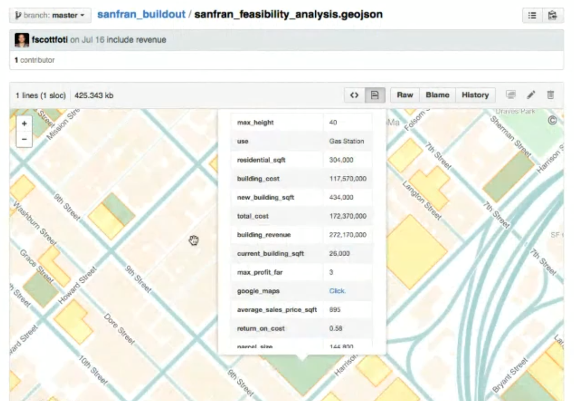Click the map copyright attribution icon
This screenshot has height=401, width=574.
552,121
